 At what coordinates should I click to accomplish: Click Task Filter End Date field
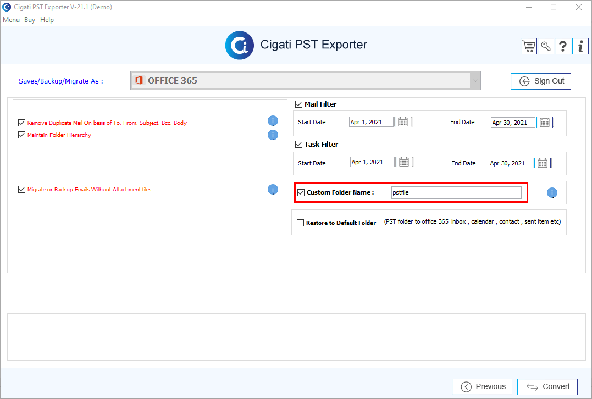tap(511, 163)
